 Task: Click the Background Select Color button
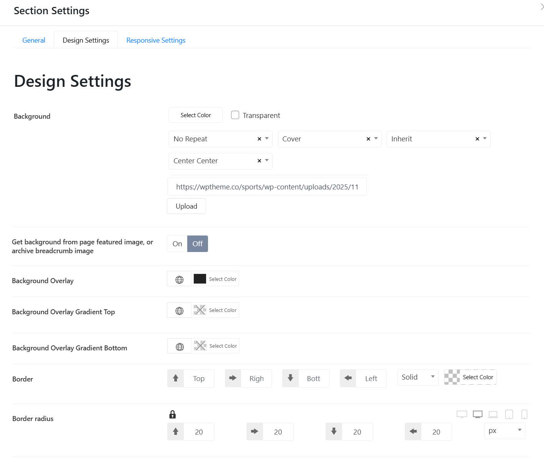coord(196,115)
